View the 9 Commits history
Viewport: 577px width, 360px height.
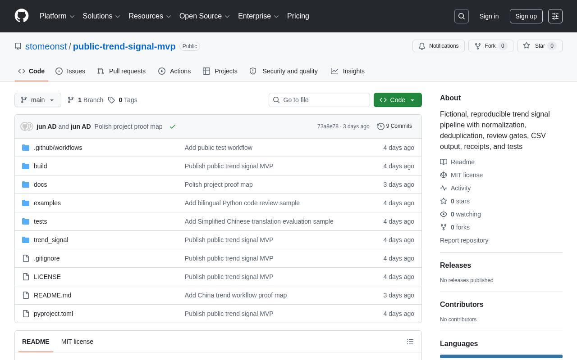(x=394, y=126)
